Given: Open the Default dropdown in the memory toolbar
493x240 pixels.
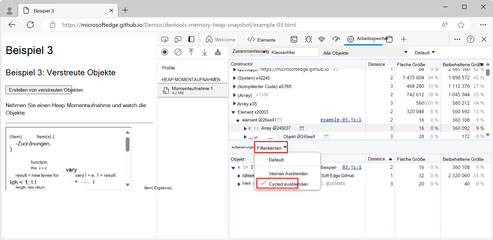Looking at the screenshot, I should tap(425, 53).
